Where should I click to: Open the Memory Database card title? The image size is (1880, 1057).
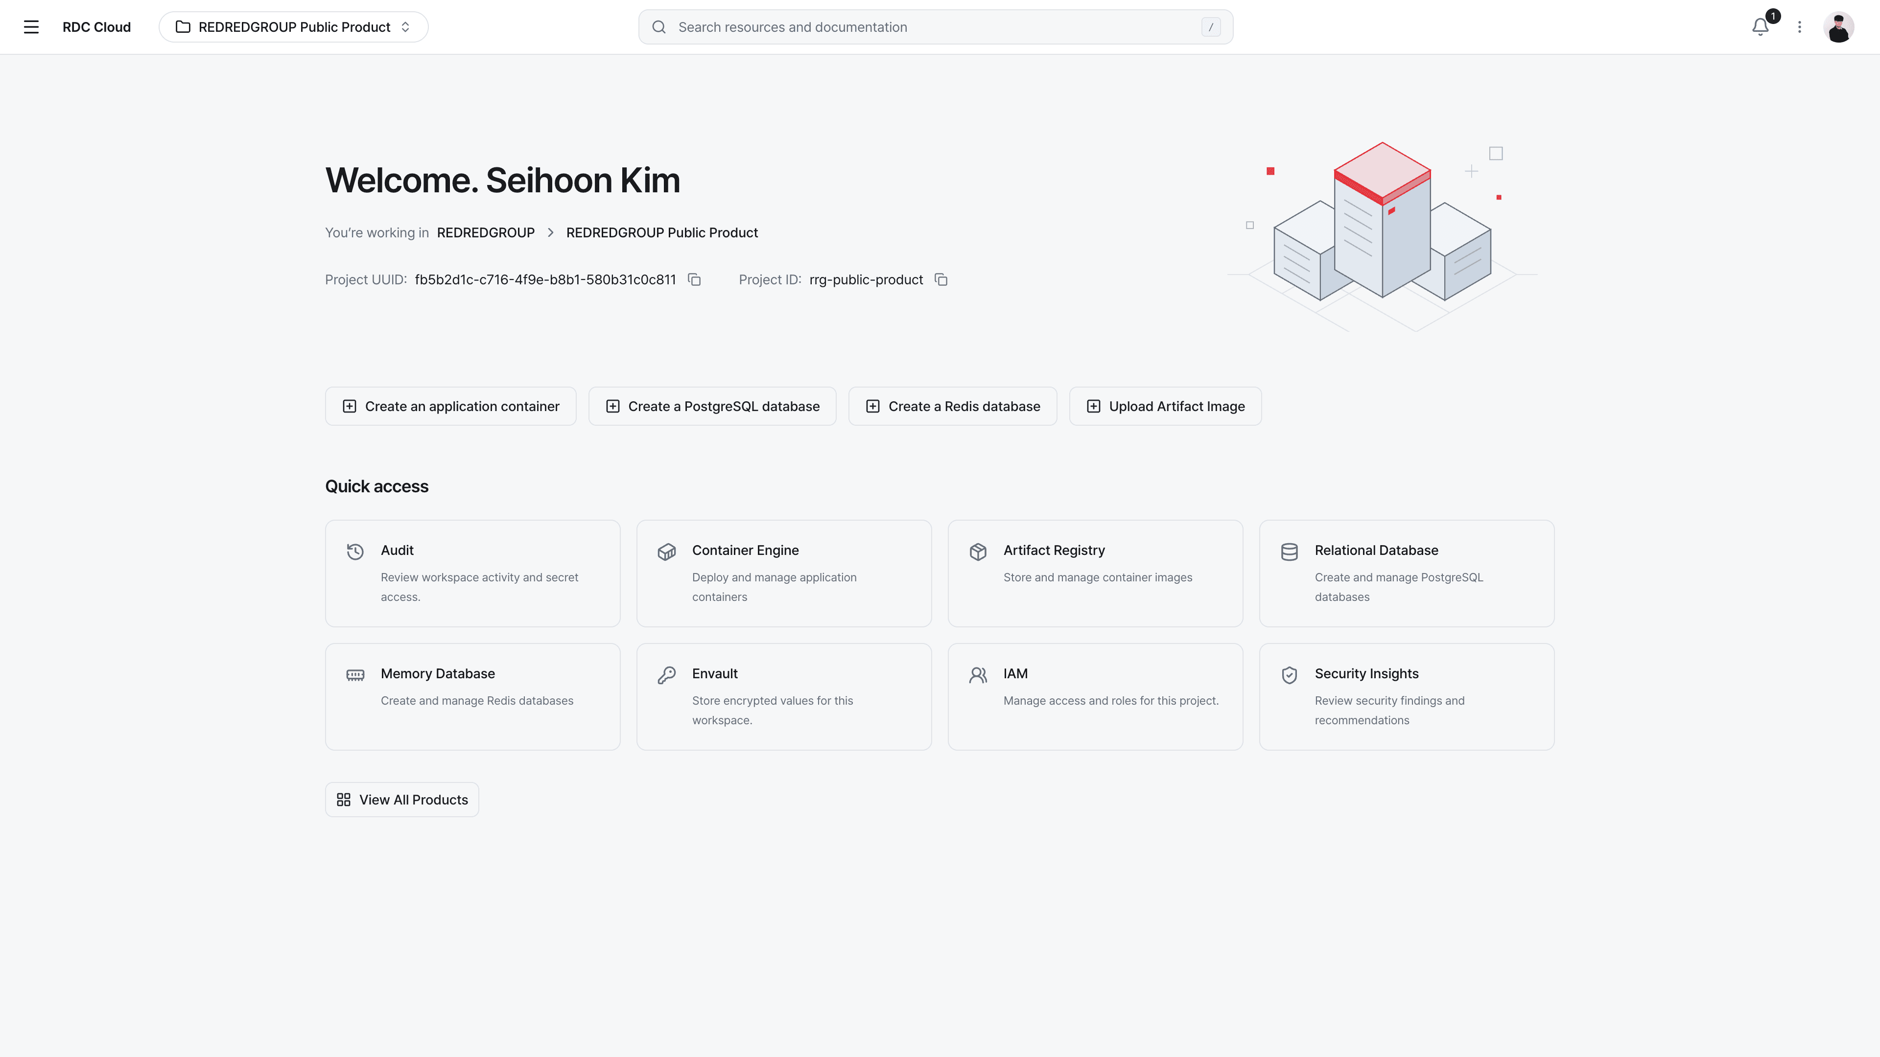click(x=438, y=673)
